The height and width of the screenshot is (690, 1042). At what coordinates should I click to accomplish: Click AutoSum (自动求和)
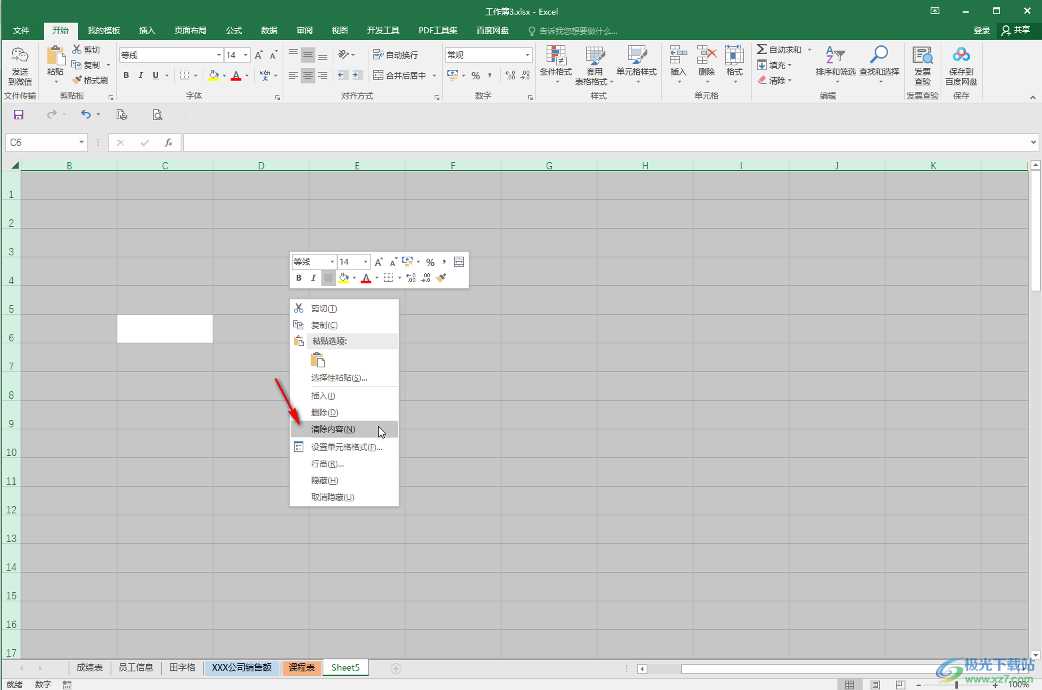780,50
